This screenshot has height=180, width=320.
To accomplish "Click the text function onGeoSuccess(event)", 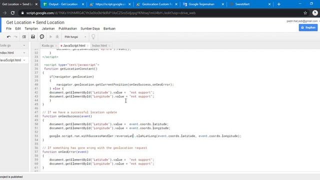I will tap(67, 116).
